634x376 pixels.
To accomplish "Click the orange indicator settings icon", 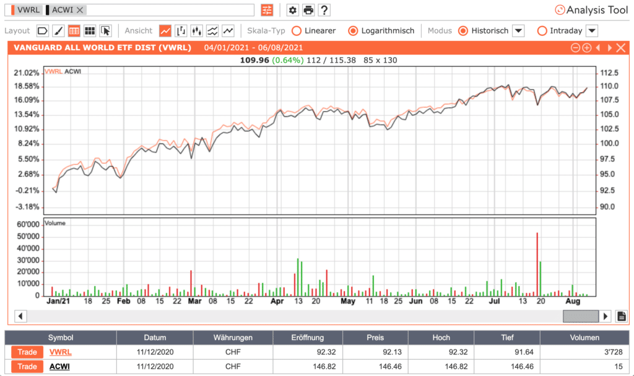I will point(266,10).
